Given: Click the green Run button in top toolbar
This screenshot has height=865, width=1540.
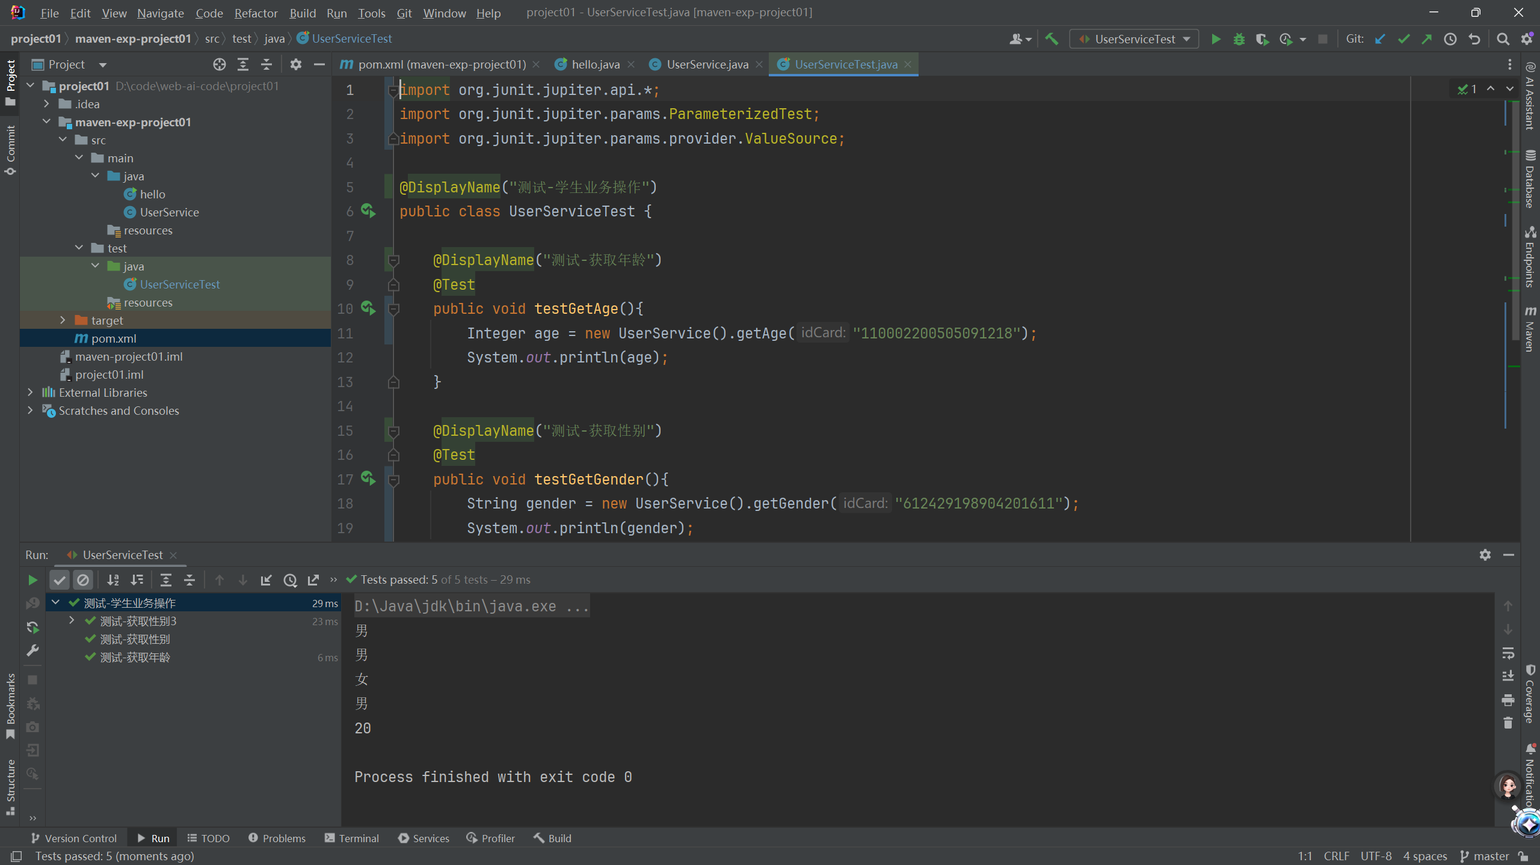Looking at the screenshot, I should point(1216,39).
